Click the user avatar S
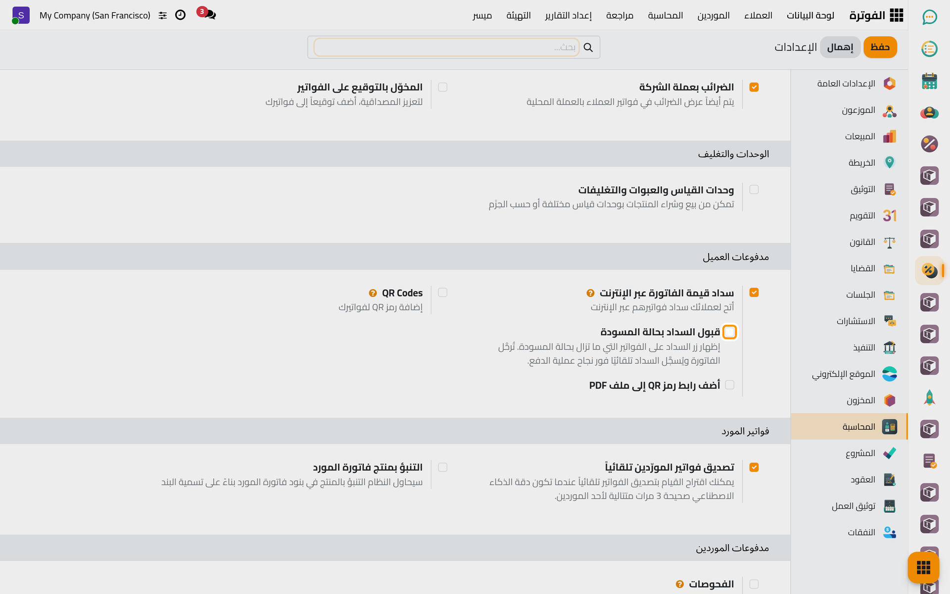The image size is (950, 594). pos(21,15)
